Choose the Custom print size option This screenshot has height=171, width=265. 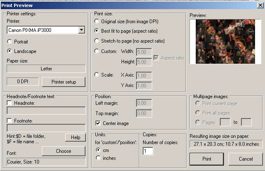point(97,51)
